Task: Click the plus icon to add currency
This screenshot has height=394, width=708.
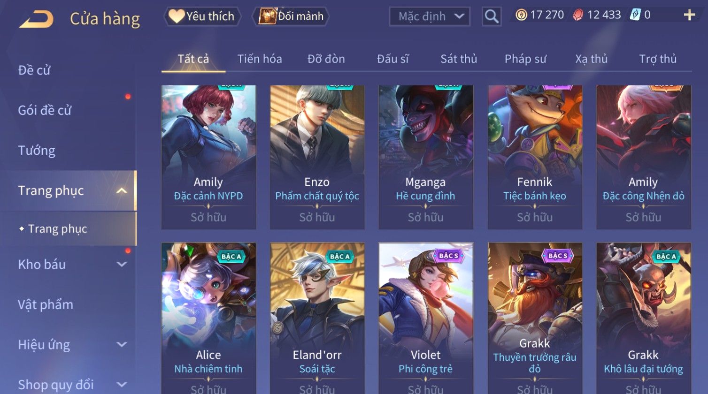Action: (x=689, y=15)
